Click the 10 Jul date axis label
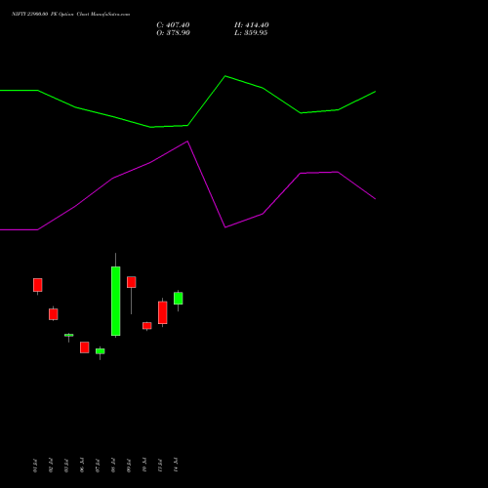This screenshot has width=488, height=488. coord(144,466)
